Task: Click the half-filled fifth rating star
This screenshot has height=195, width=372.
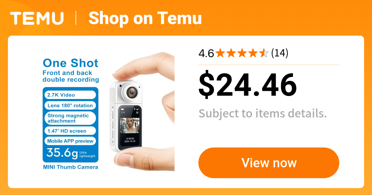Action: pyautogui.click(x=263, y=53)
